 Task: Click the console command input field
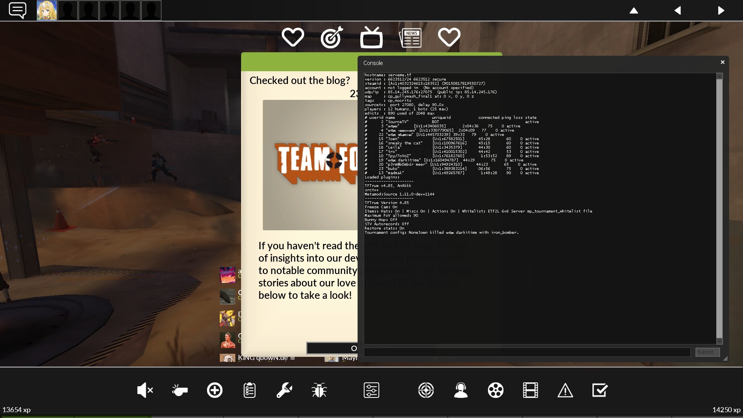coord(527,352)
